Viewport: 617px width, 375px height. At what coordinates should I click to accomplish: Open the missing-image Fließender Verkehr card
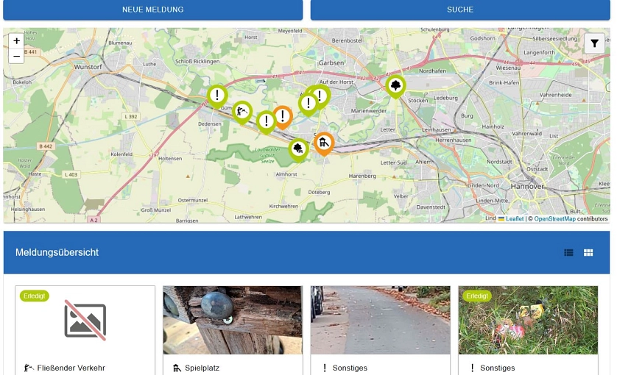[x=85, y=321]
